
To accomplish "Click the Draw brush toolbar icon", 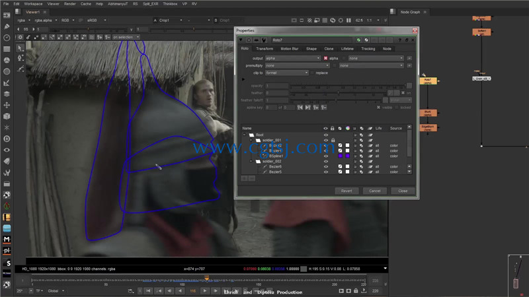I will point(7,26).
